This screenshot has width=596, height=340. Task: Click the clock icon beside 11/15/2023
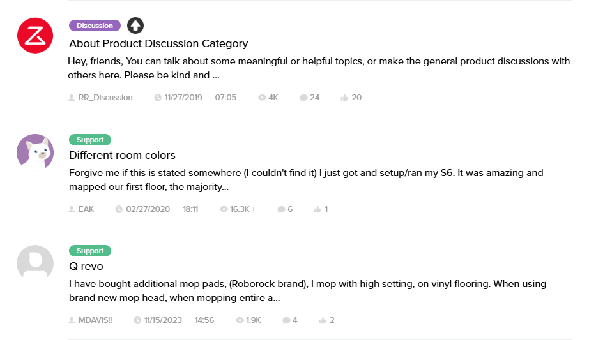(x=137, y=320)
